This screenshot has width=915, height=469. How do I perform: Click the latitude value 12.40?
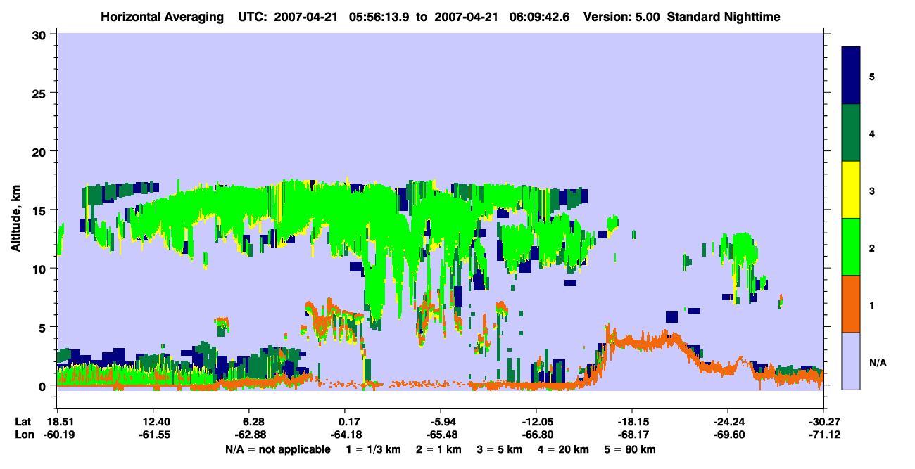(153, 422)
